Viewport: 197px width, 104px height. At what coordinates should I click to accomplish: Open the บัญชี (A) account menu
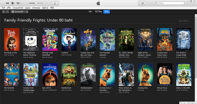pyautogui.click(x=45, y=8)
